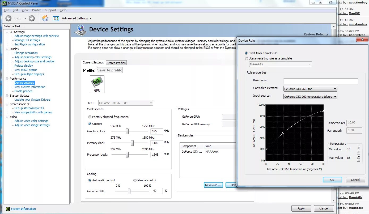Switch to Current Settings tab

point(93,62)
